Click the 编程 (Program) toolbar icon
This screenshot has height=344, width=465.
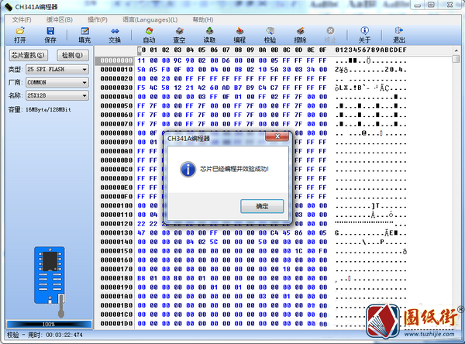(239, 34)
